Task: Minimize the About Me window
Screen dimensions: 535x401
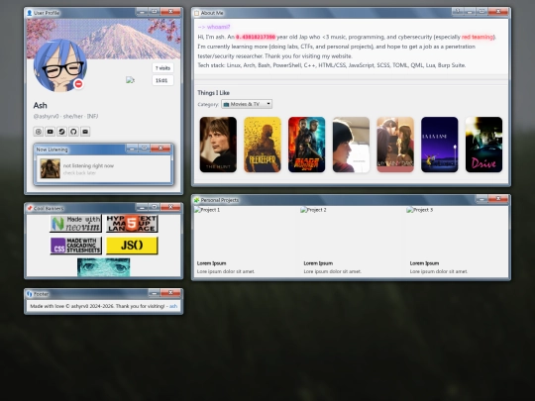Action: [470, 11]
